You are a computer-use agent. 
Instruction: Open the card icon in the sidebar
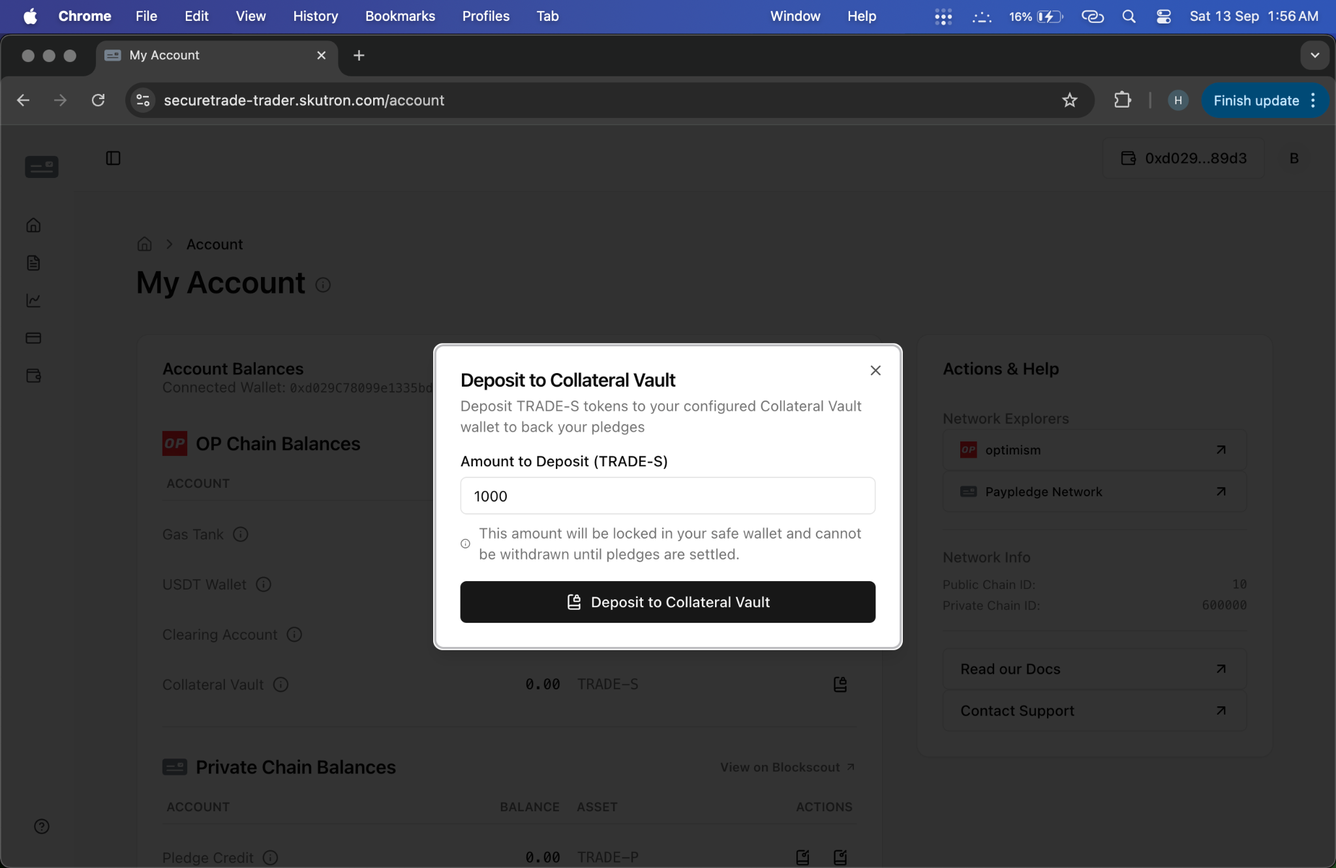33,338
